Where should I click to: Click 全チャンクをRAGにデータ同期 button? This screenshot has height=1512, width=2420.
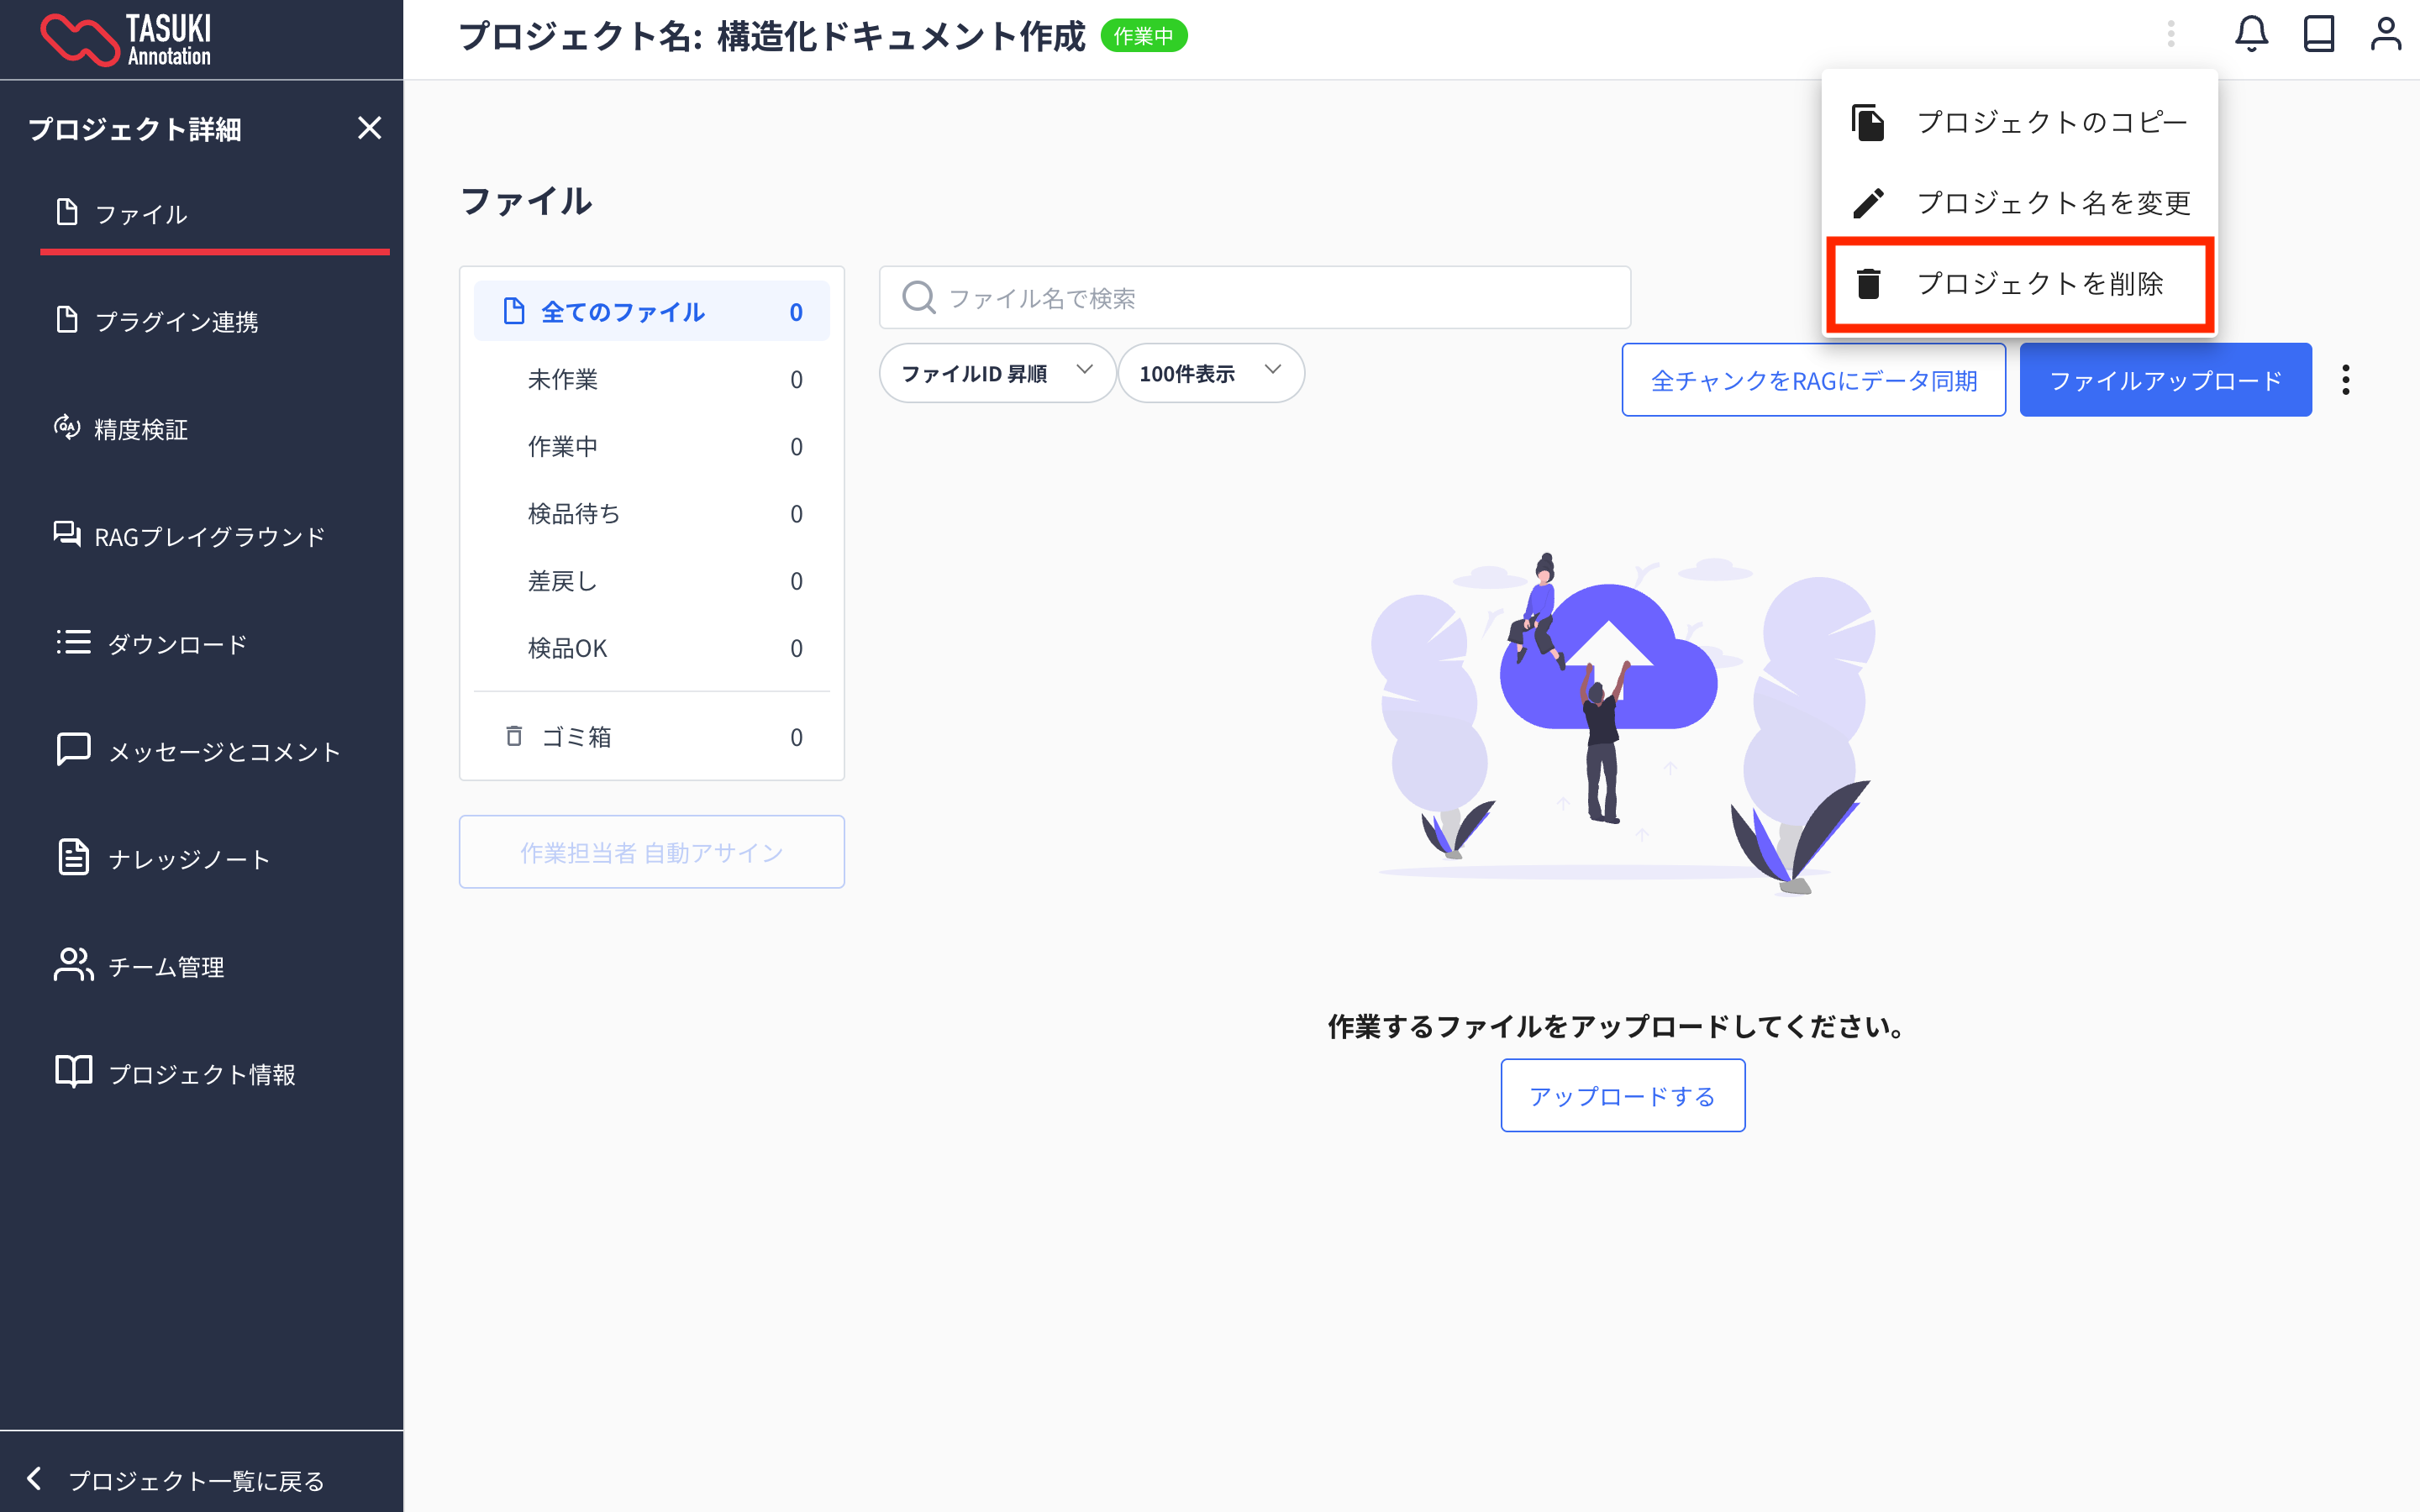click(1813, 380)
